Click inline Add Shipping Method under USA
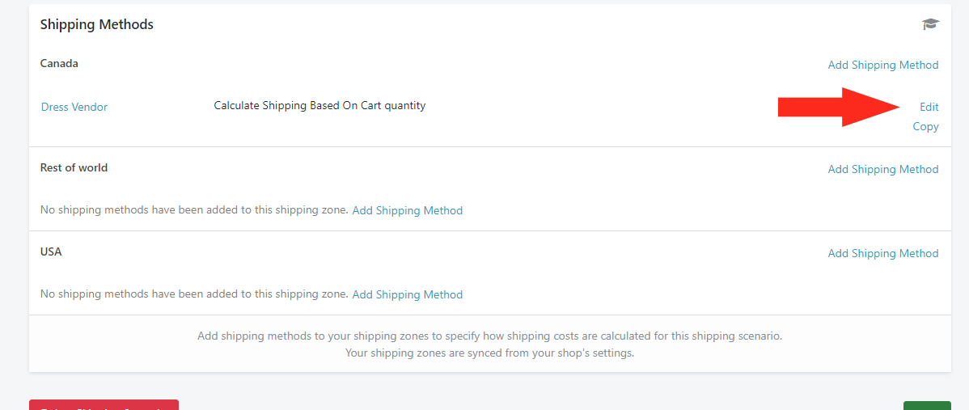This screenshot has width=969, height=410. pos(407,294)
